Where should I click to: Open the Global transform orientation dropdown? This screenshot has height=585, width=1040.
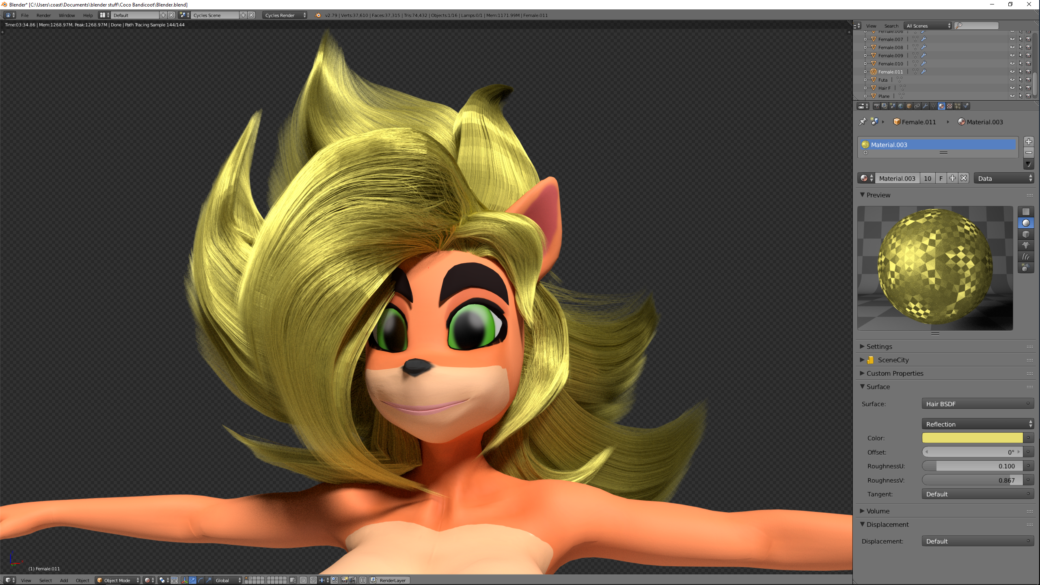(228, 580)
